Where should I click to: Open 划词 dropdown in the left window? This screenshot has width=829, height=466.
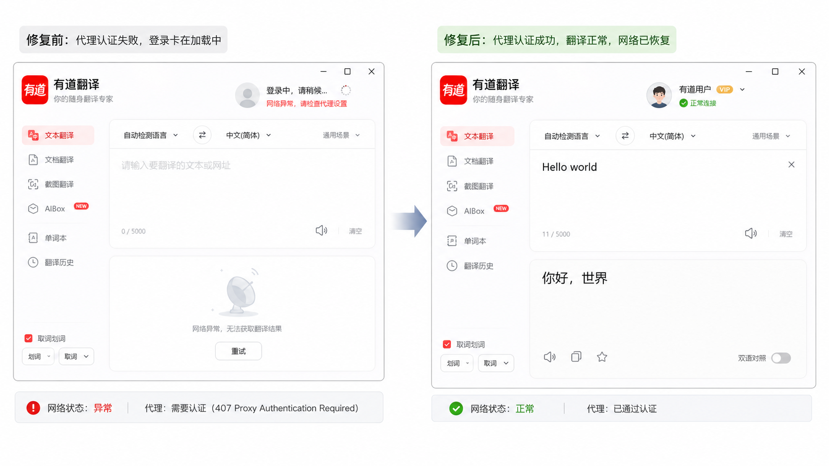pyautogui.click(x=38, y=357)
